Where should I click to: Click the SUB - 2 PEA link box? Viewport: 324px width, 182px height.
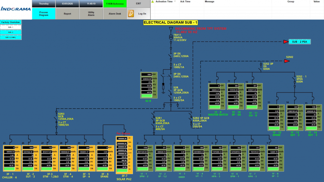299,42
